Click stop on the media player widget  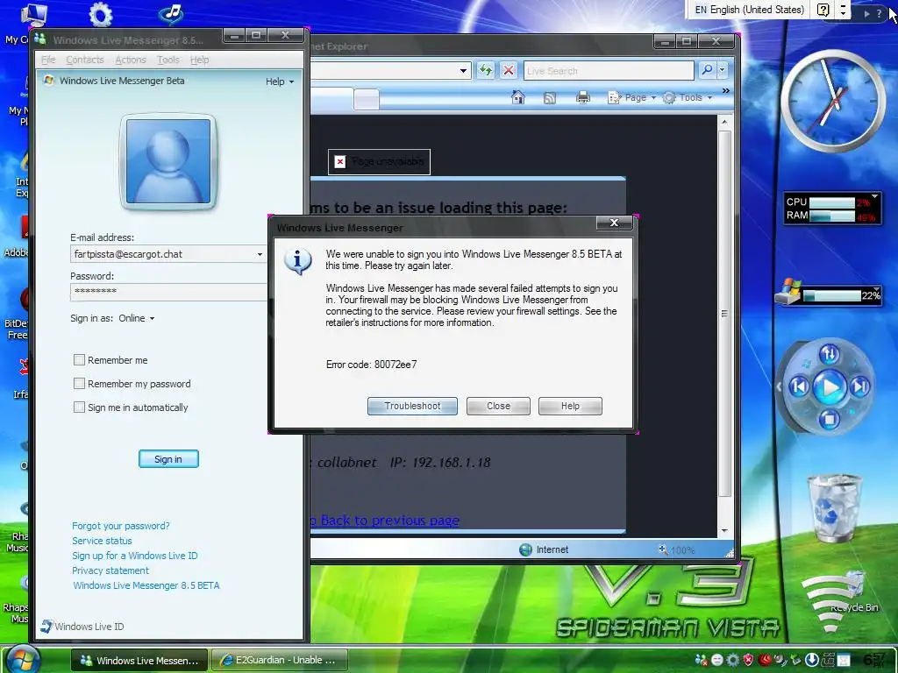coord(829,420)
